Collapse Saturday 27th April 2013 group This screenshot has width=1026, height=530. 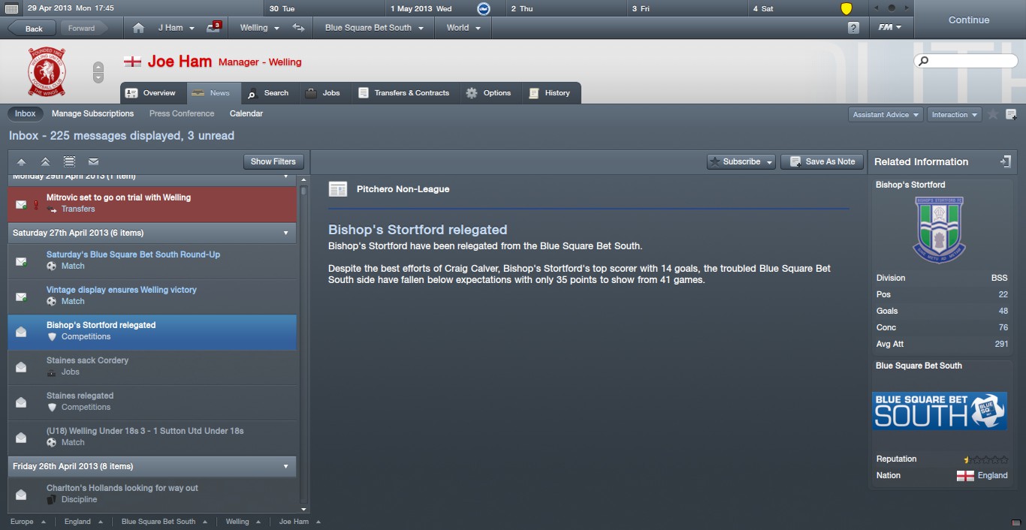[286, 233]
